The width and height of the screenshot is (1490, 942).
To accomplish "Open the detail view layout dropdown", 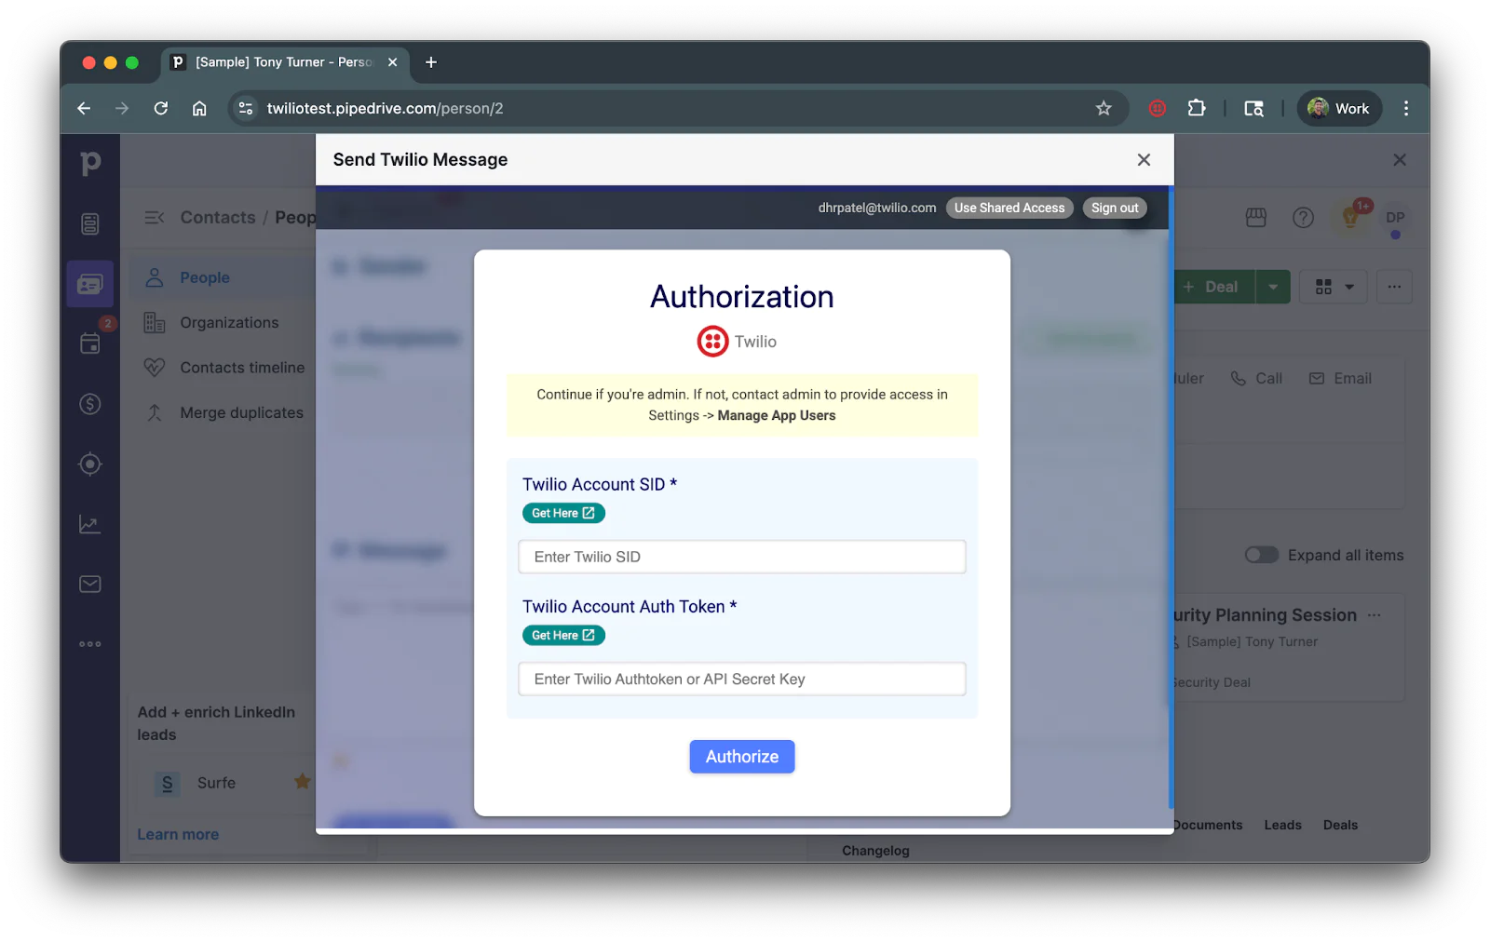I will (1333, 287).
